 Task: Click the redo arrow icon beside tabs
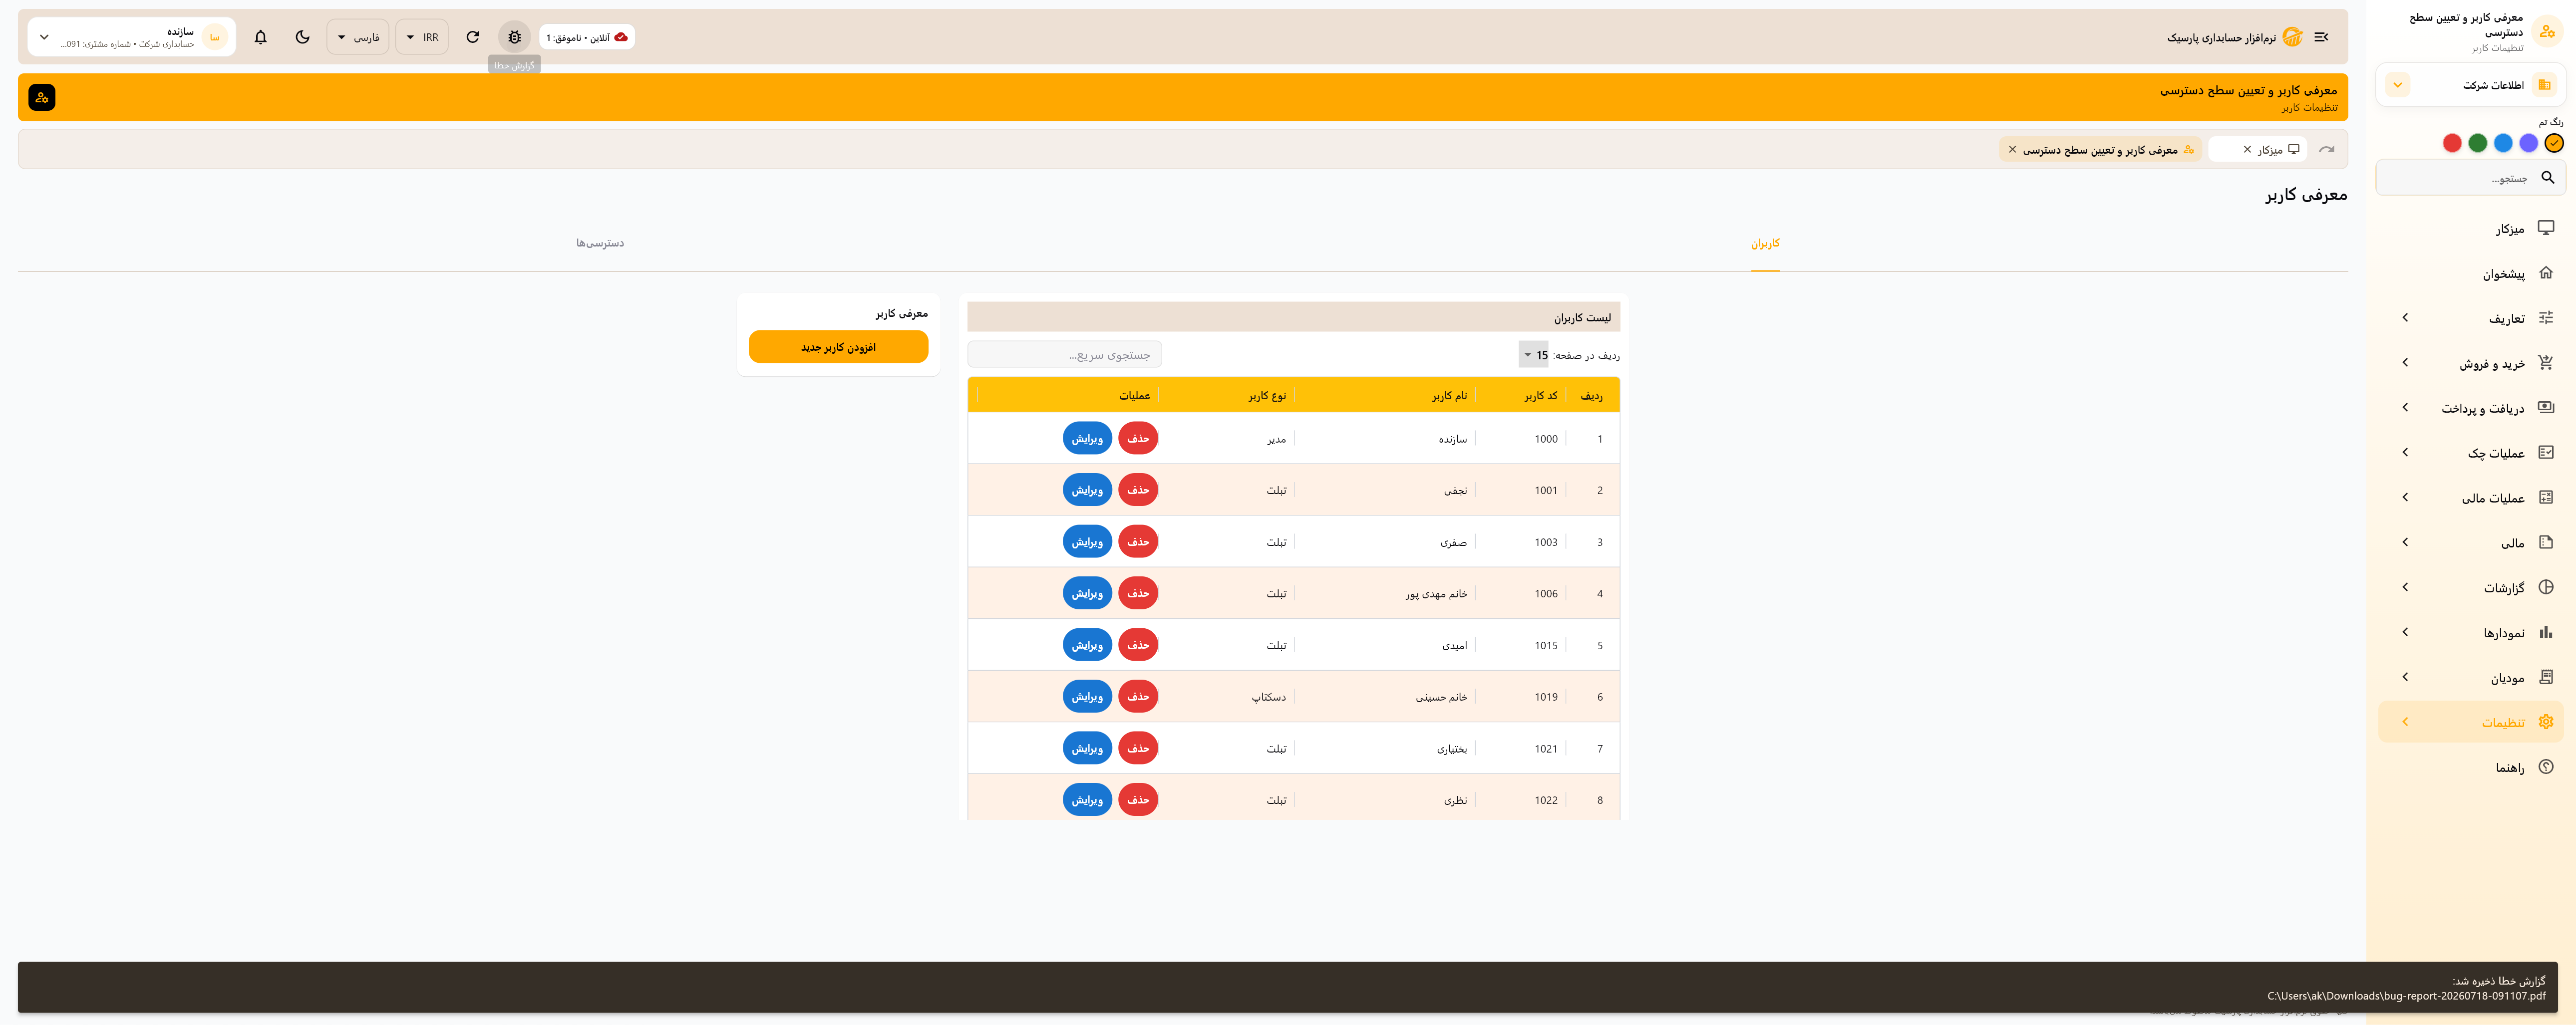click(2327, 149)
